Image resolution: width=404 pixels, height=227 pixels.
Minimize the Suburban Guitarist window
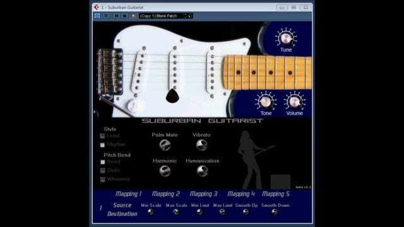(x=282, y=8)
